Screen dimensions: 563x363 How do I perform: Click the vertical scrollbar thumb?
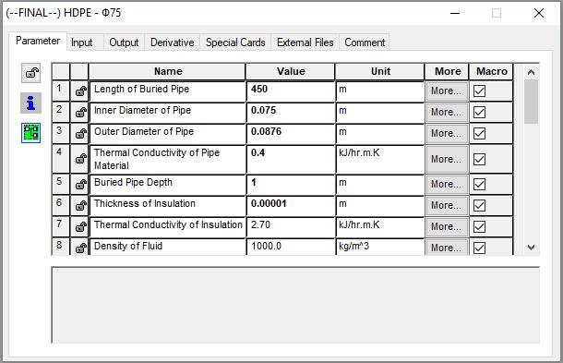[x=531, y=102]
